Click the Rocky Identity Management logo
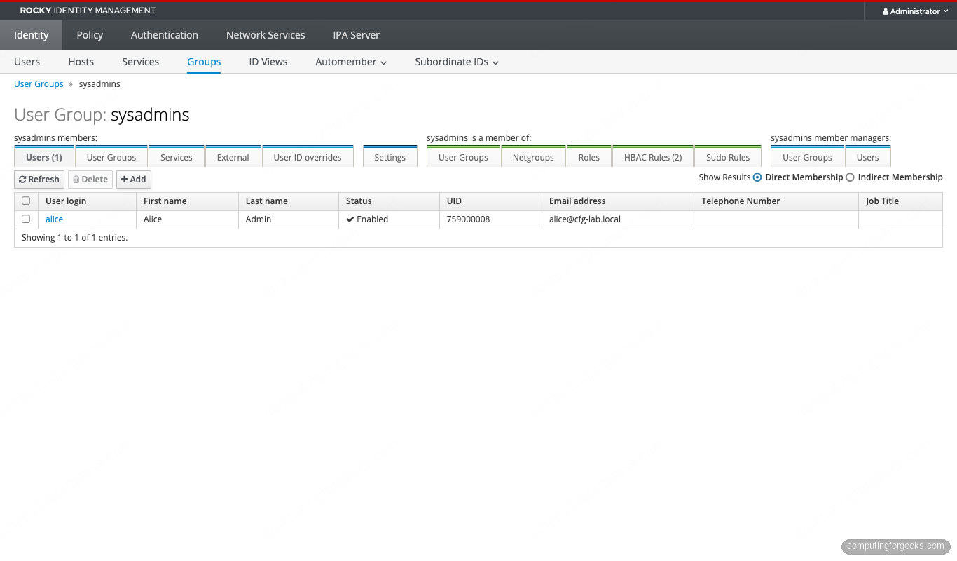The width and height of the screenshot is (957, 561). click(88, 11)
